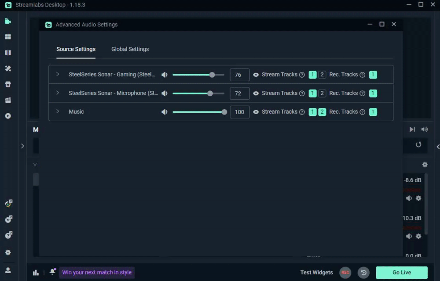Open Stream Tracks help icon for Microphone row
Screen dimensions: 440x281
tap(302, 93)
